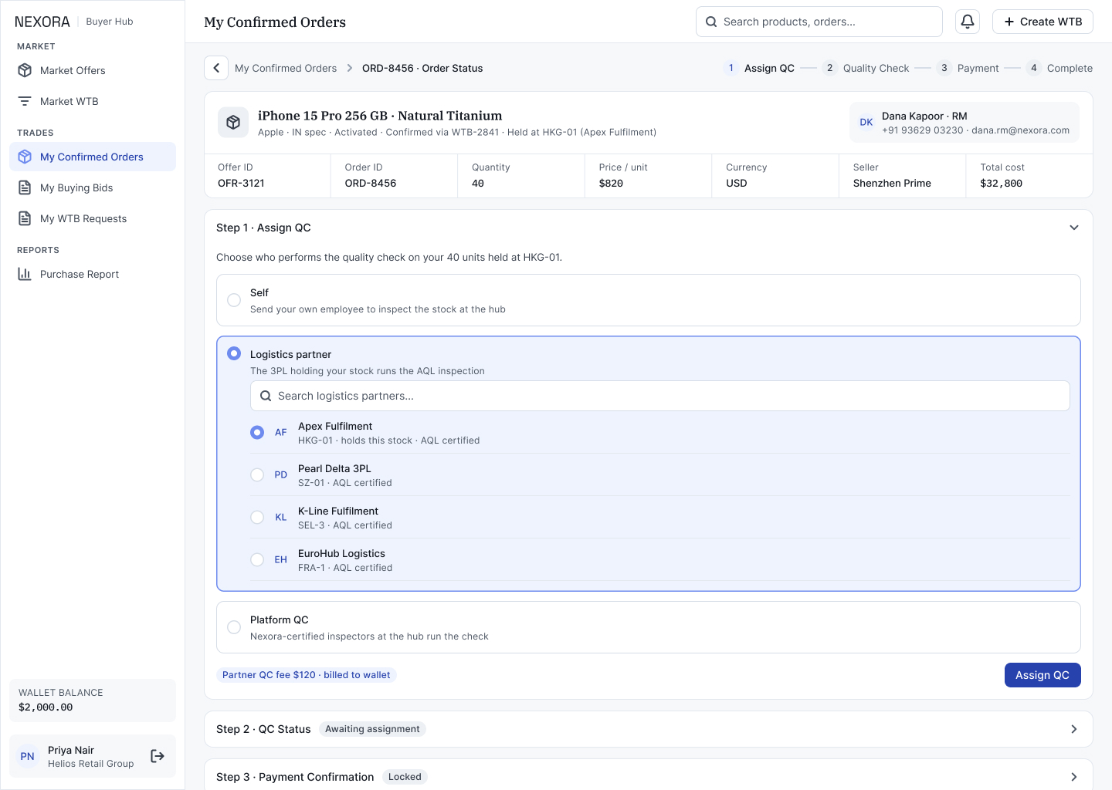Expand Step 2 QC Status section
The height and width of the screenshot is (790, 1112).
(1074, 729)
